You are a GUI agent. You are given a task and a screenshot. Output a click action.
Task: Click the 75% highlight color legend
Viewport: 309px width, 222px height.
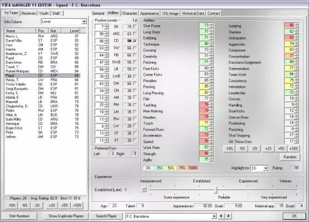[182, 168]
